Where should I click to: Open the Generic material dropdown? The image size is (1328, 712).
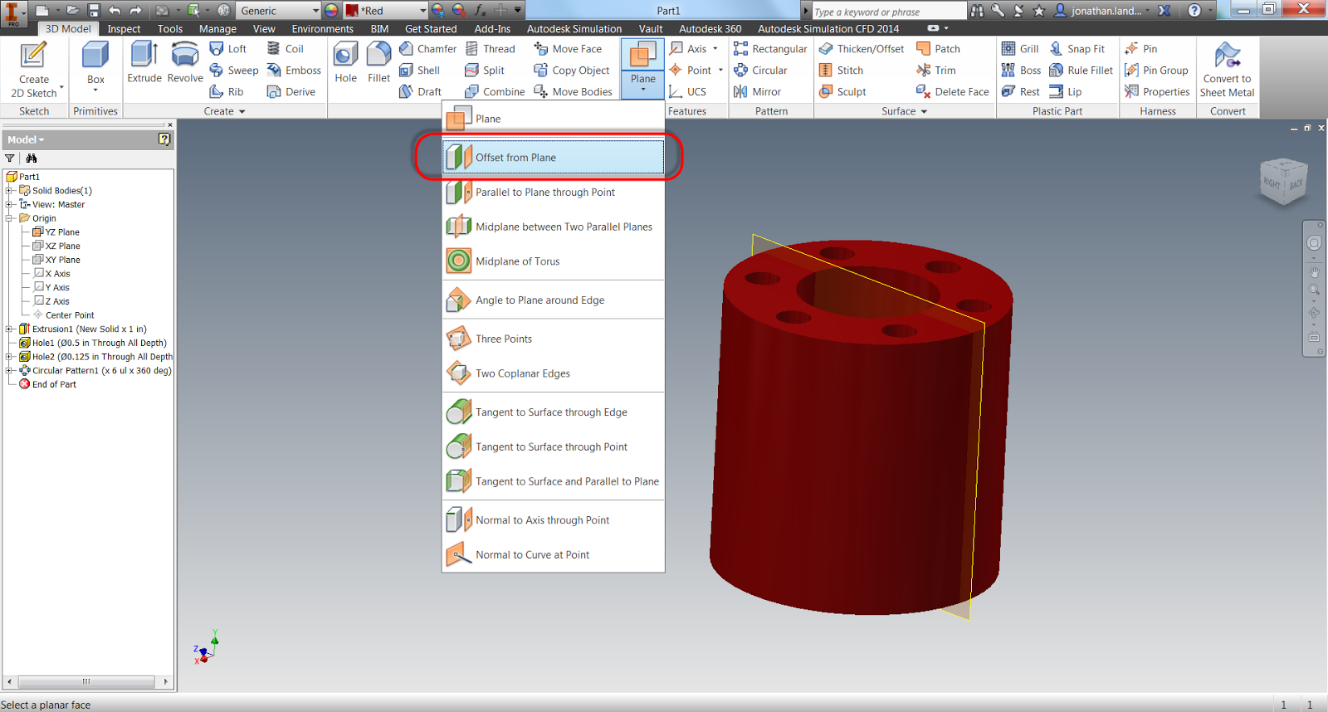pos(315,11)
